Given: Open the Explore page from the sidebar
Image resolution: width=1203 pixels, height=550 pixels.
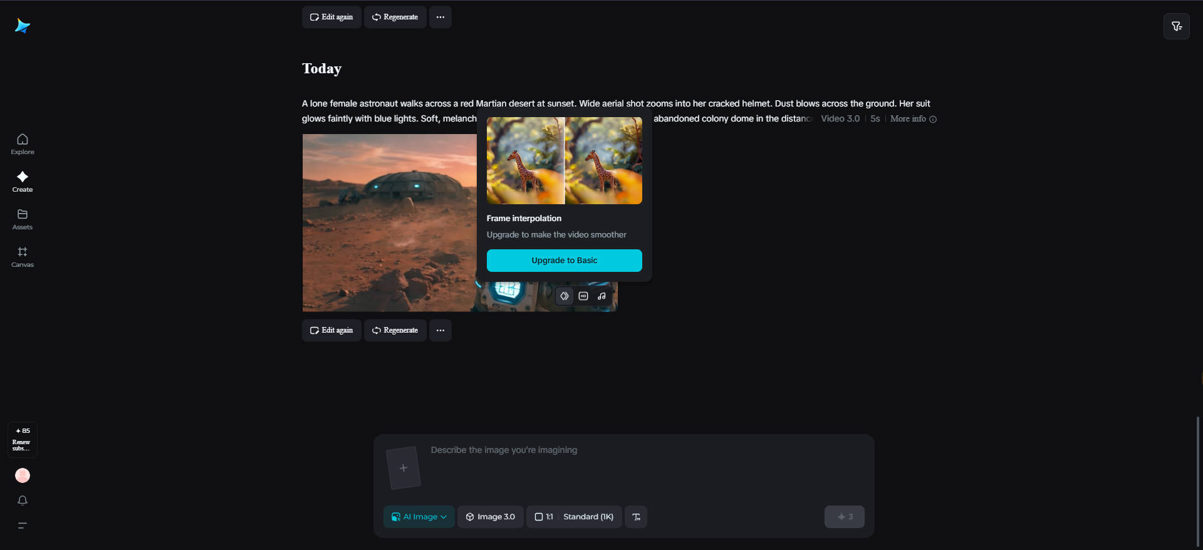Looking at the screenshot, I should [x=23, y=144].
